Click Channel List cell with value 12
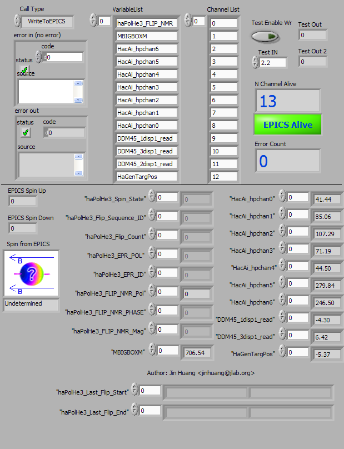 [224, 177]
